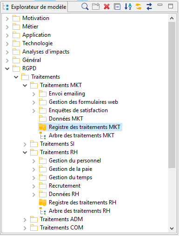Expand the Recrutement folder

(x=34, y=186)
